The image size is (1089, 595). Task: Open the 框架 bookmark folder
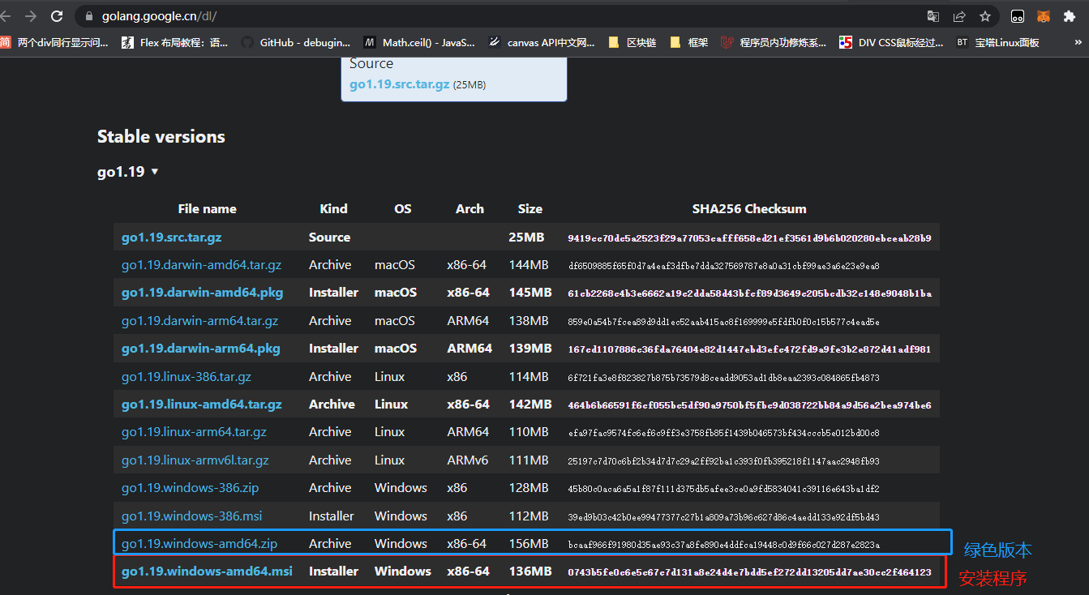689,42
